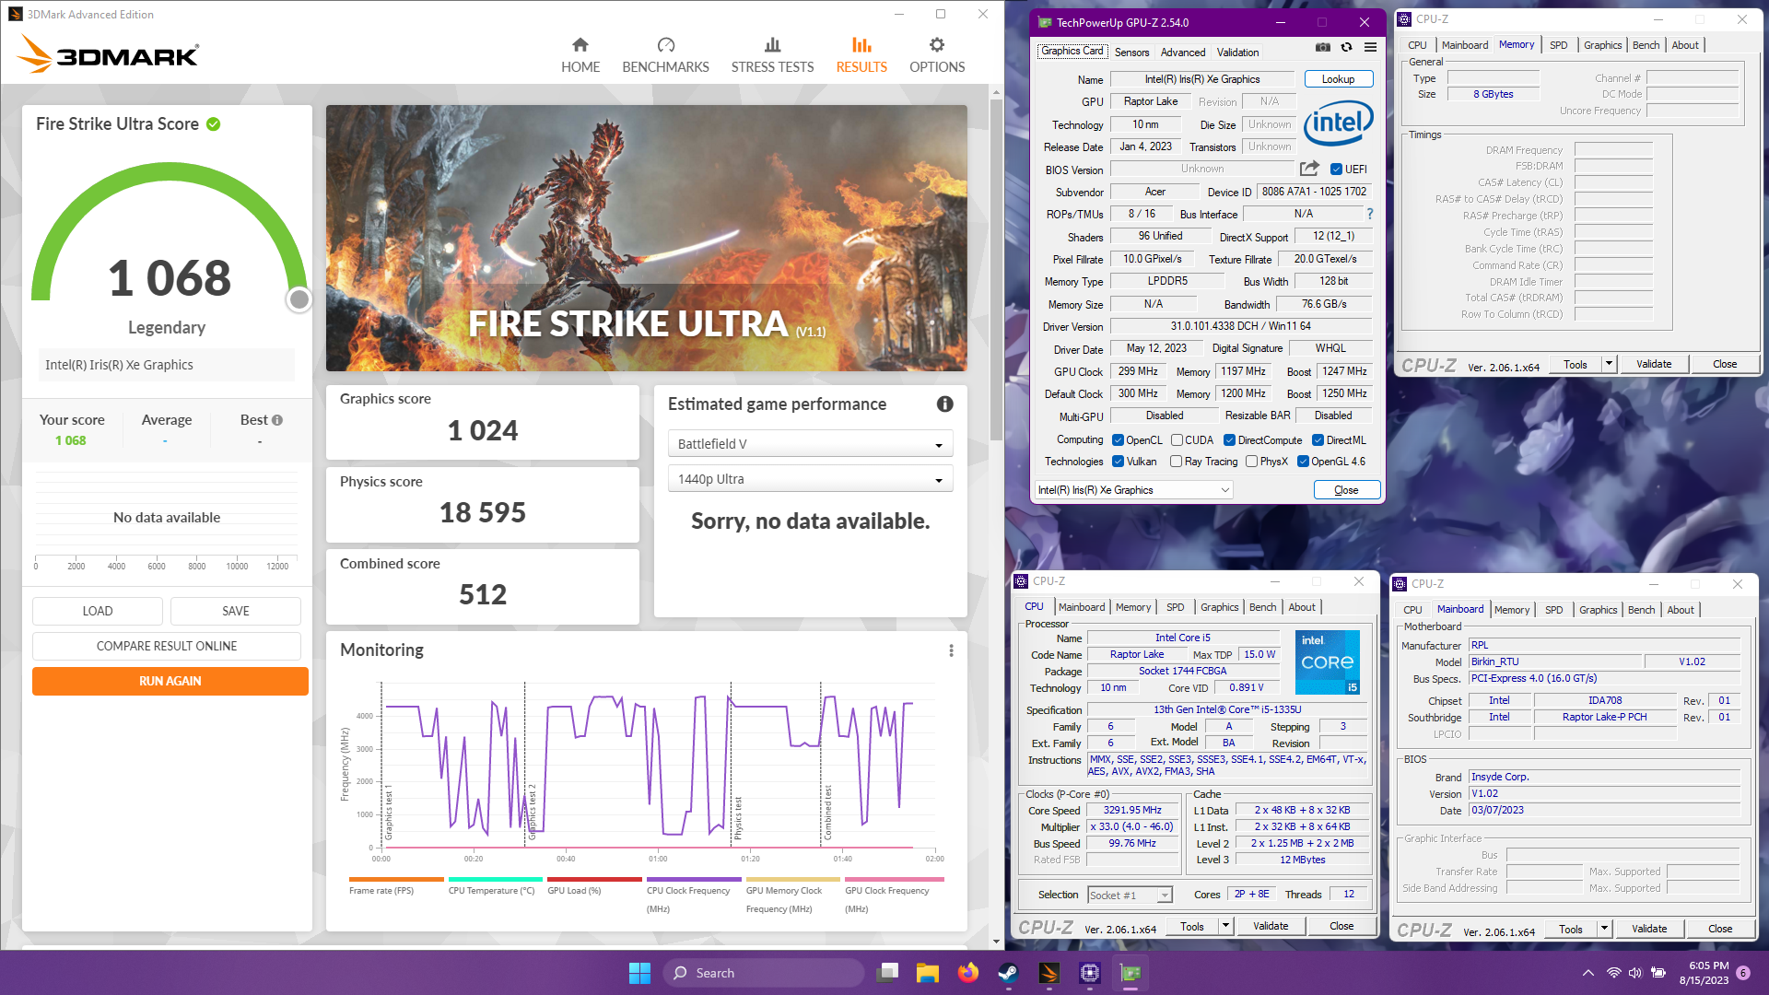The width and height of the screenshot is (1769, 995).
Task: Switch to the Advanced tab in GPU-Z
Action: (1182, 53)
